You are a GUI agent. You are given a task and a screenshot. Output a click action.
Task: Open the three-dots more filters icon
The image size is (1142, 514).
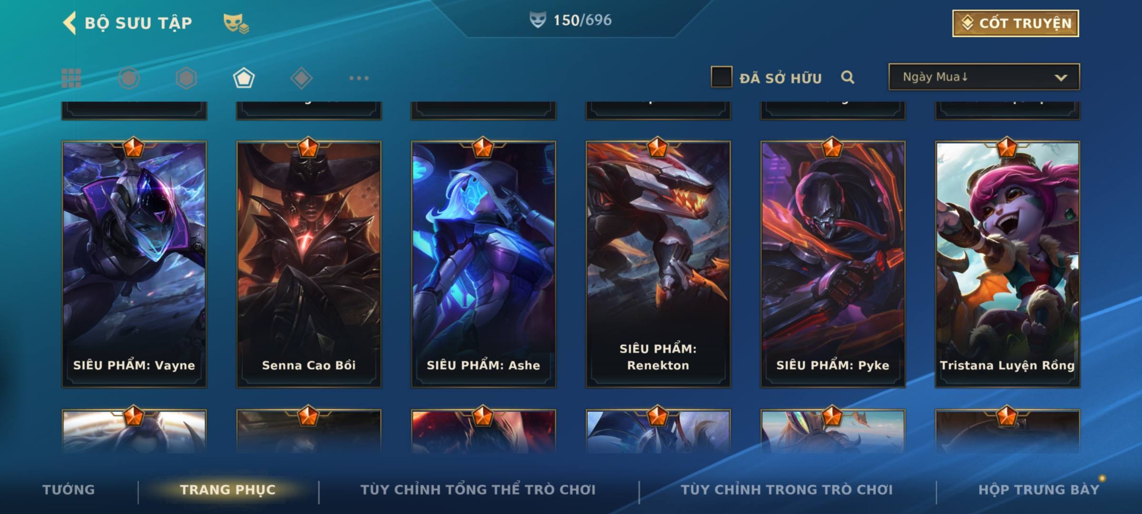point(359,78)
